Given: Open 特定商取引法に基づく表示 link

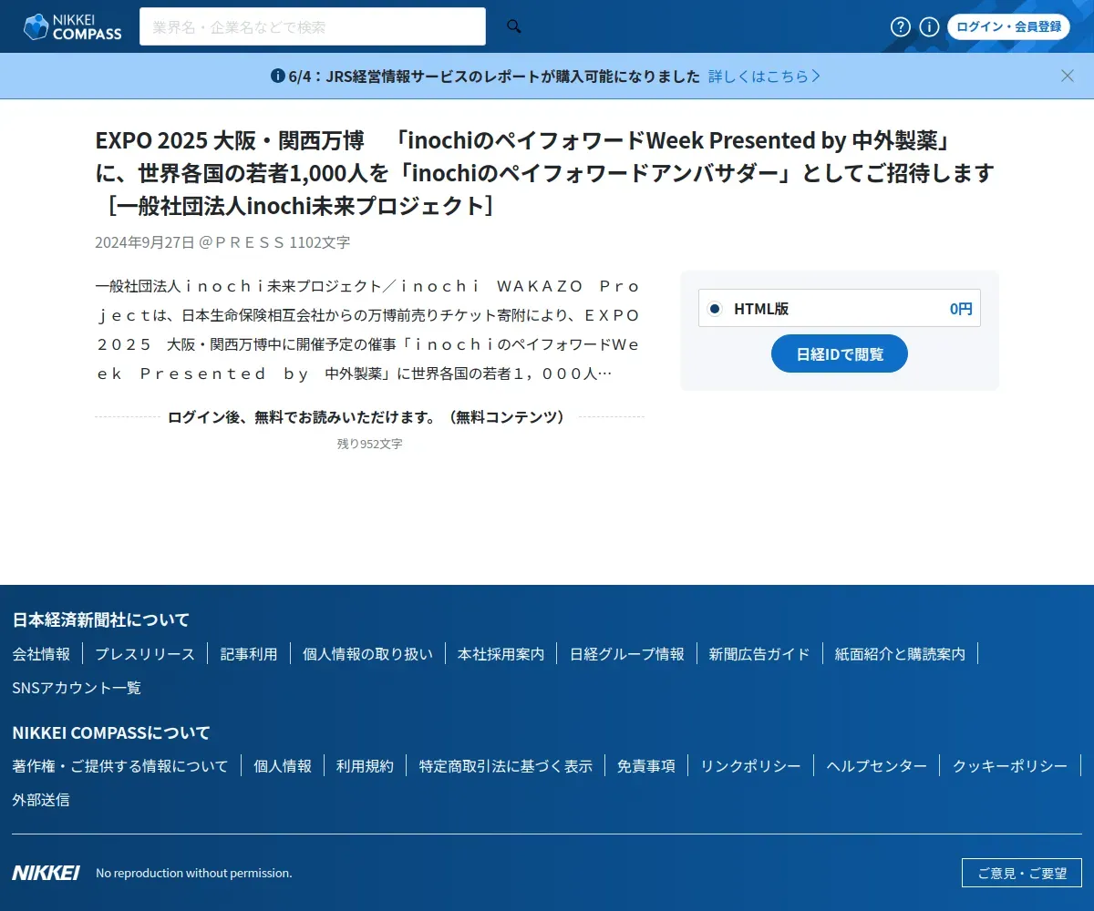Looking at the screenshot, I should [505, 766].
